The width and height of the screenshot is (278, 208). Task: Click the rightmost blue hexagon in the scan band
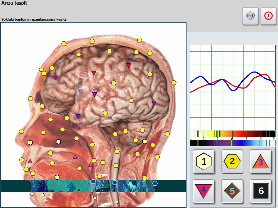[x=155, y=183]
